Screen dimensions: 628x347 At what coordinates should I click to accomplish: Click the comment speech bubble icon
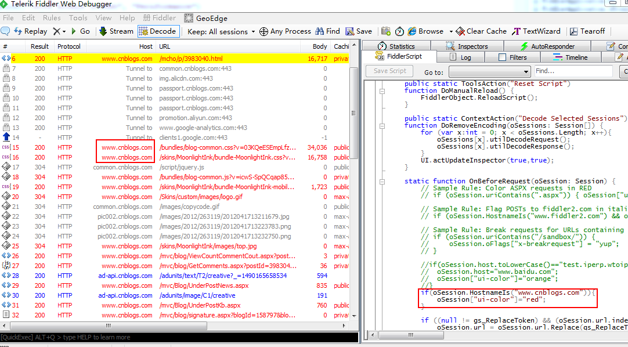point(6,31)
